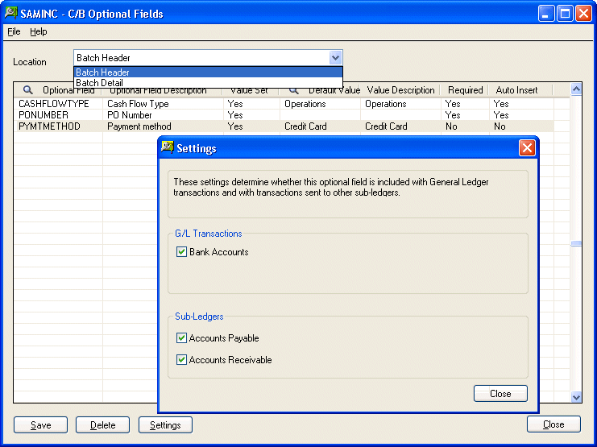The width and height of the screenshot is (597, 447).
Task: Click the Settings button
Action: coord(166,425)
